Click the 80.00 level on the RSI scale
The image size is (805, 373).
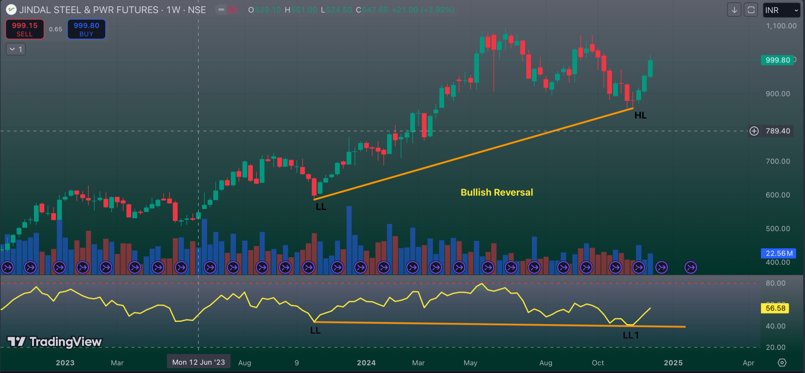tap(775, 283)
